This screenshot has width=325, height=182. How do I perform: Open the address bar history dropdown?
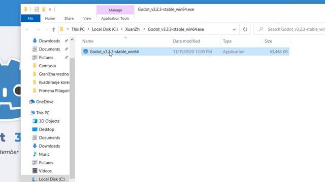234,29
